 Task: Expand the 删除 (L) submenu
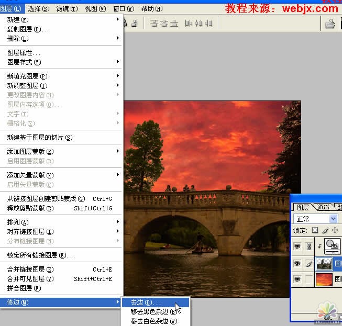61,39
